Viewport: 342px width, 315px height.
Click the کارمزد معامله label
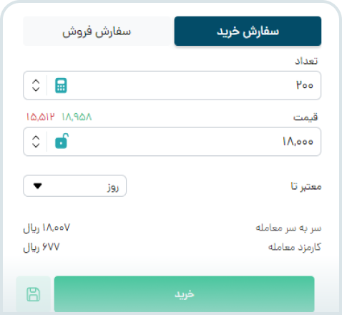click(x=295, y=247)
